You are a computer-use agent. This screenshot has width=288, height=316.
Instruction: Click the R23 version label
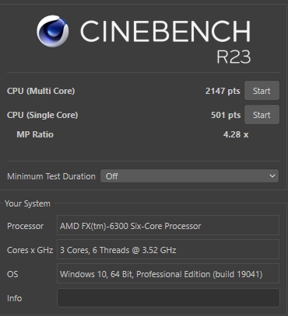tap(234, 57)
